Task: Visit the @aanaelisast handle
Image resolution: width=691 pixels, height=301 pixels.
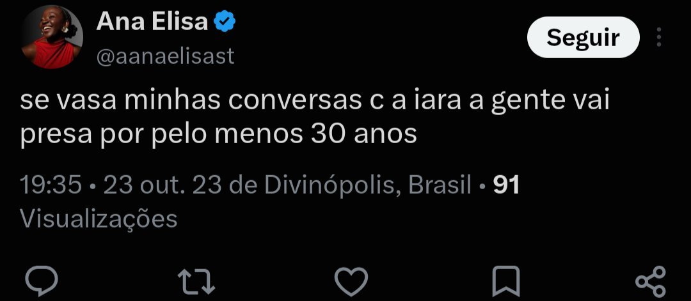Action: [165, 57]
